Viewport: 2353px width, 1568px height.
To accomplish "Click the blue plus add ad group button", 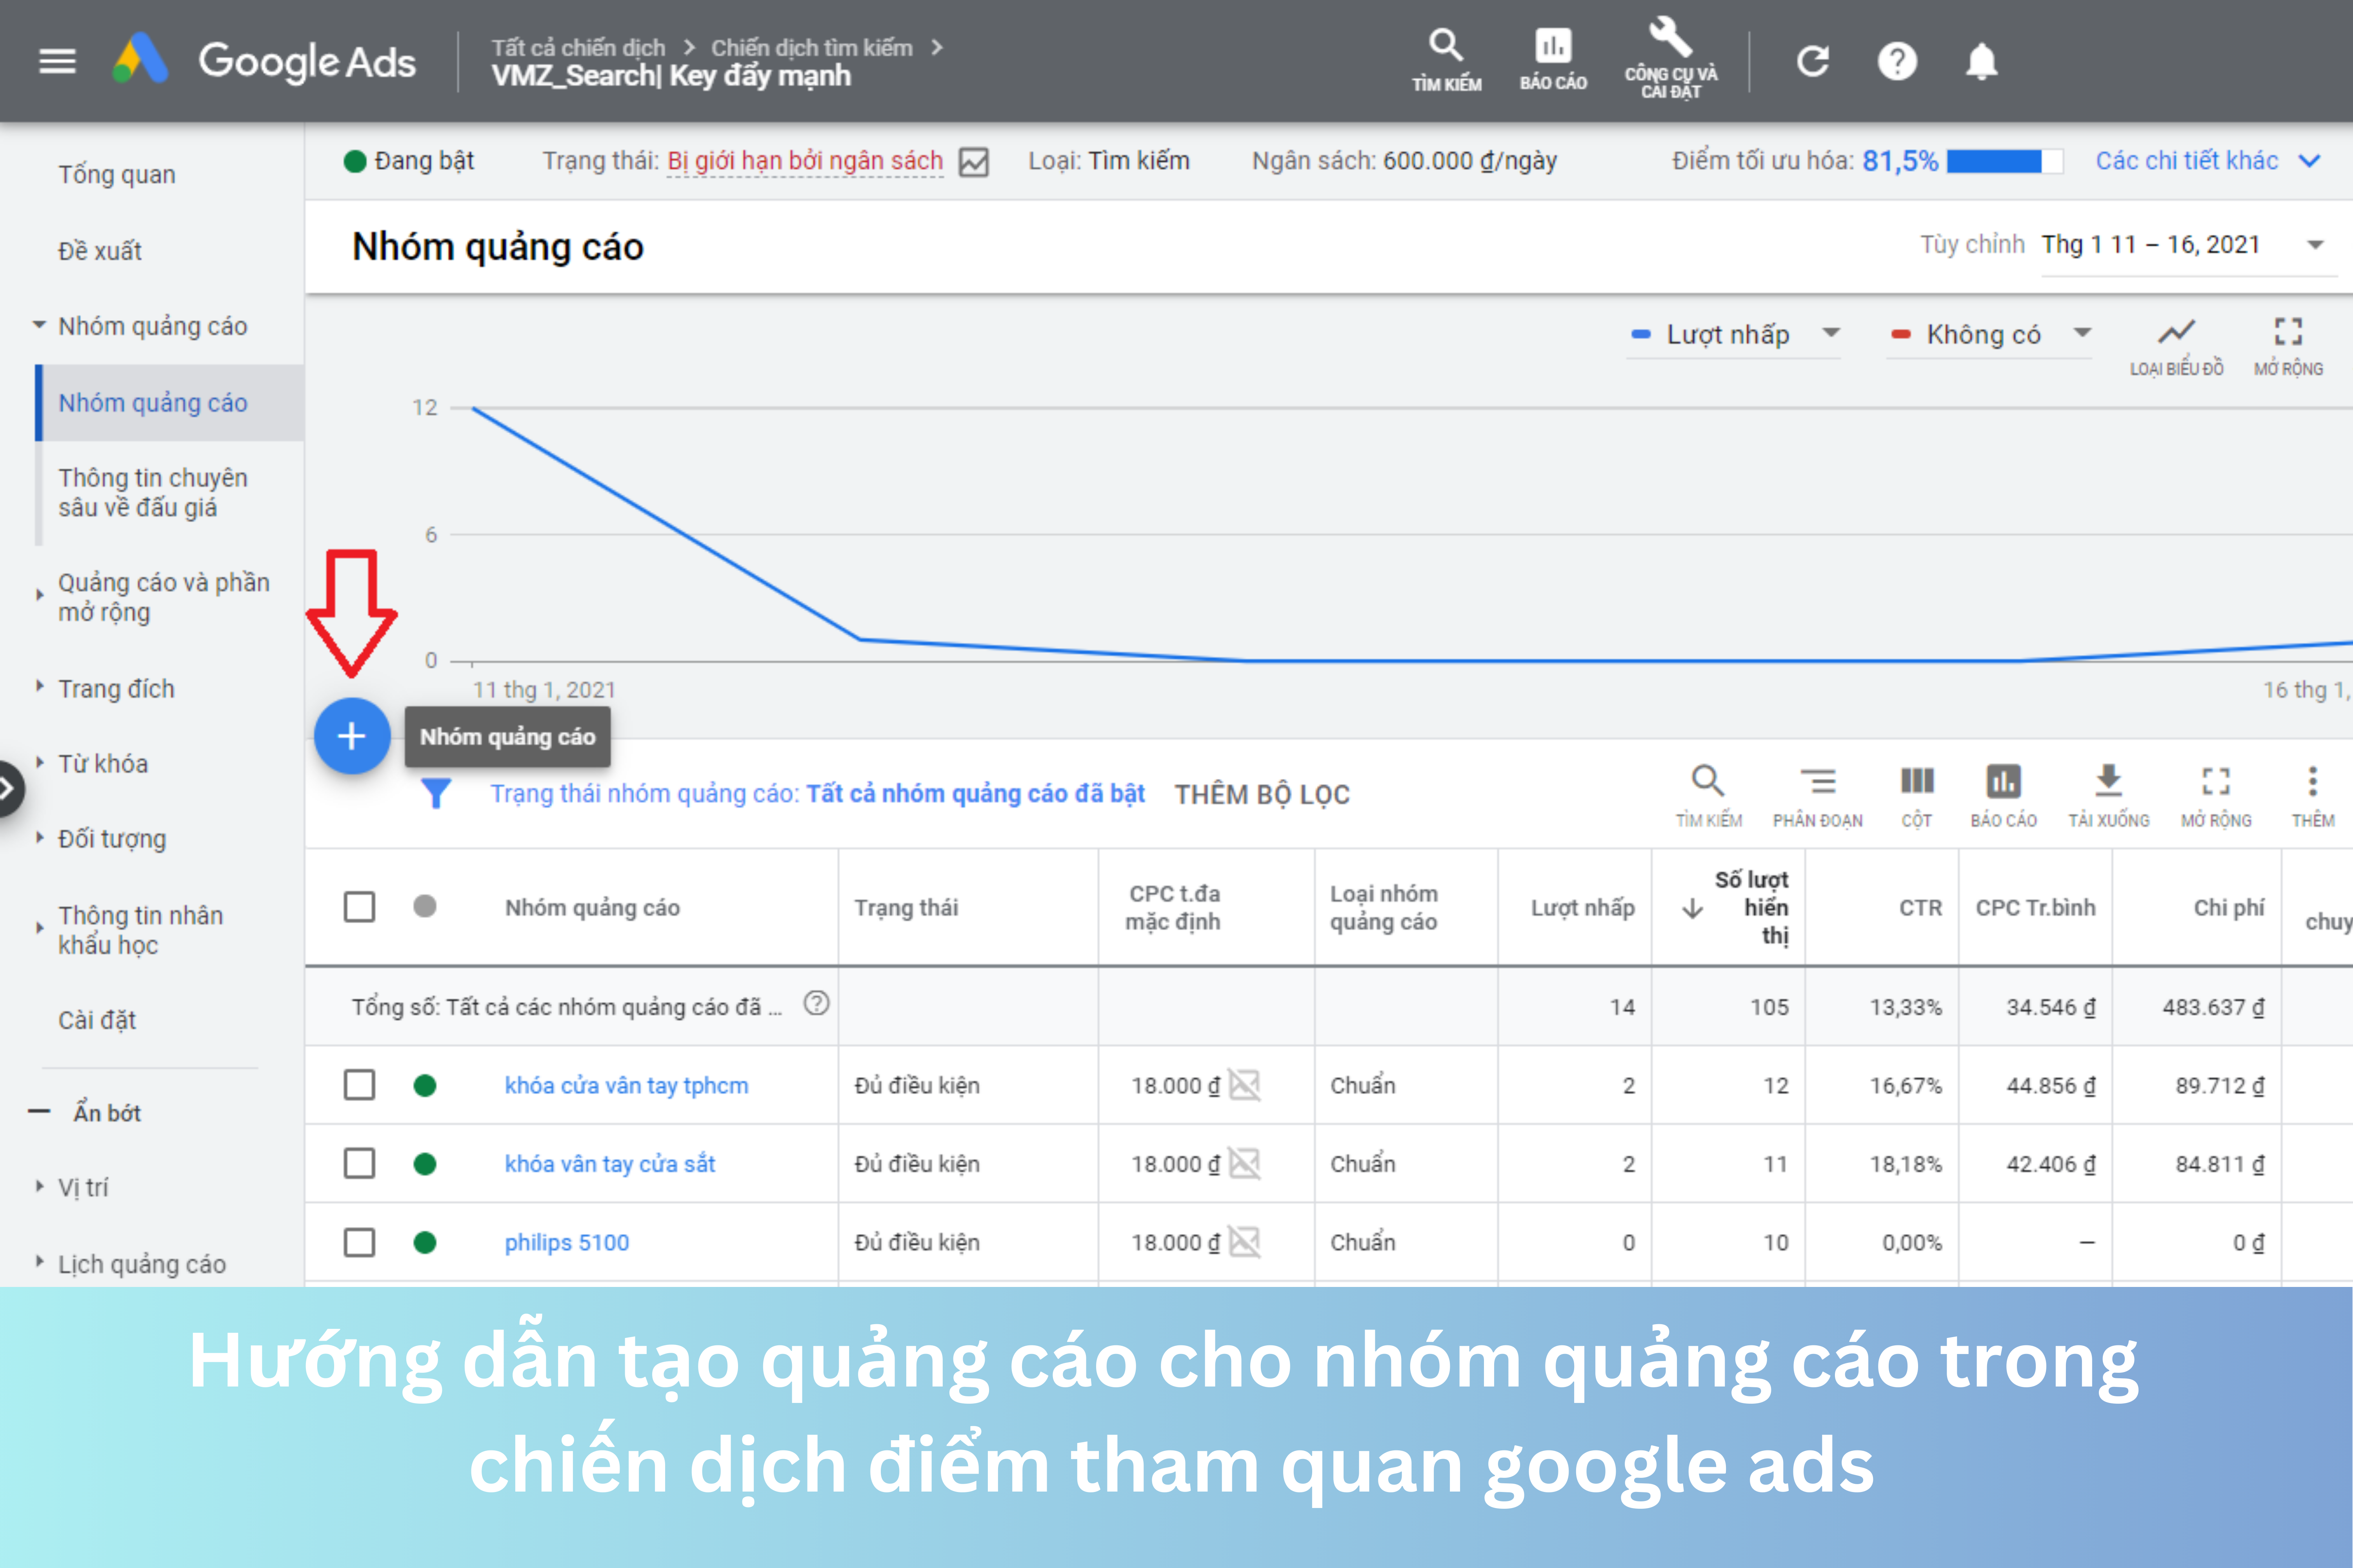I will point(352,736).
